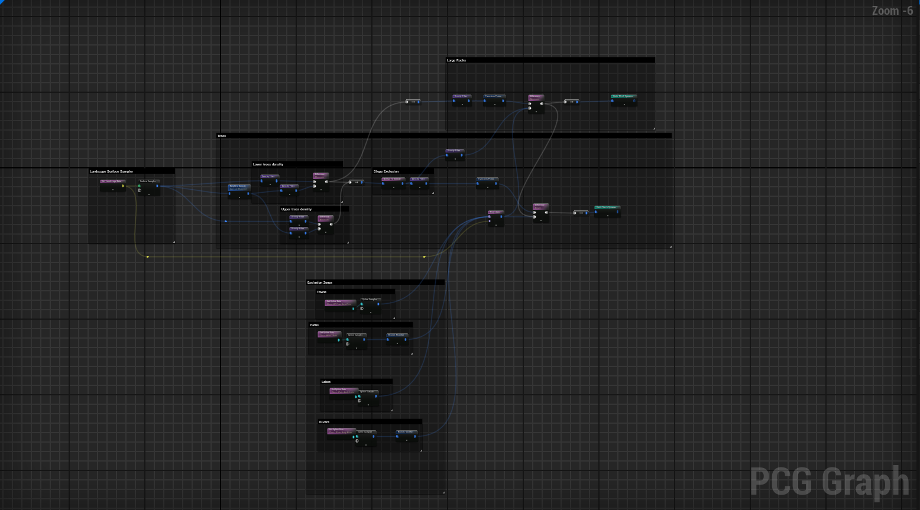Click Get Spline Data node in Towns
The width and height of the screenshot is (920, 510).
(341, 302)
